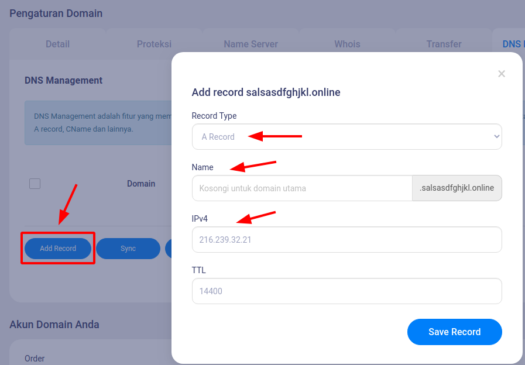Save the new DNS record
This screenshot has width=525, height=365.
(454, 332)
